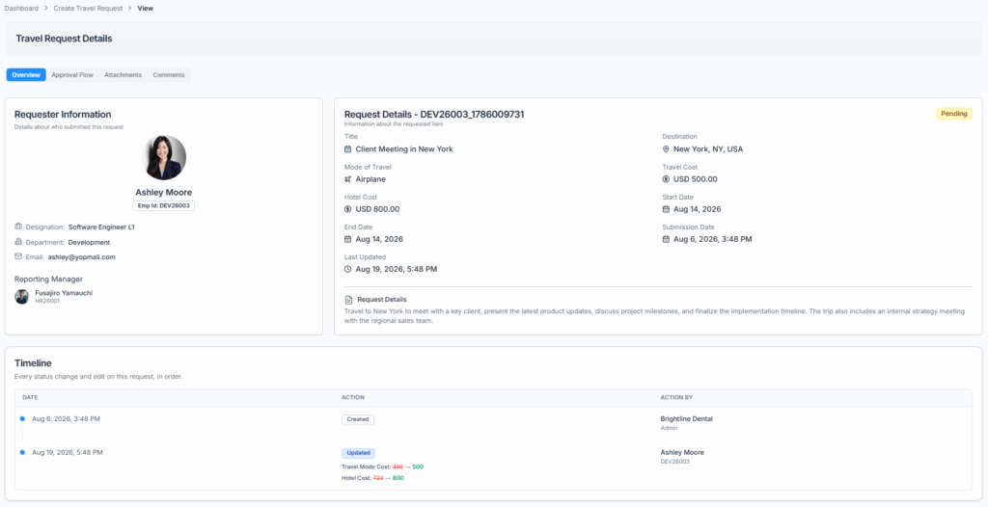Click Fusajiro Yamauchi's manager avatar
Viewport: 988px width, 507px height.
pyautogui.click(x=22, y=297)
